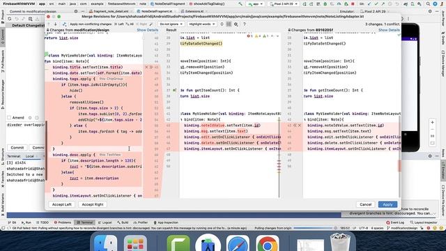Screen dimensions: 446x251
Task: Open Pixel 2 API 29 device dropdown
Action: click(x=284, y=4)
